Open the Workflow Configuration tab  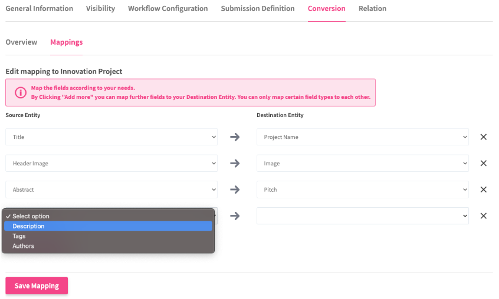coord(168,9)
